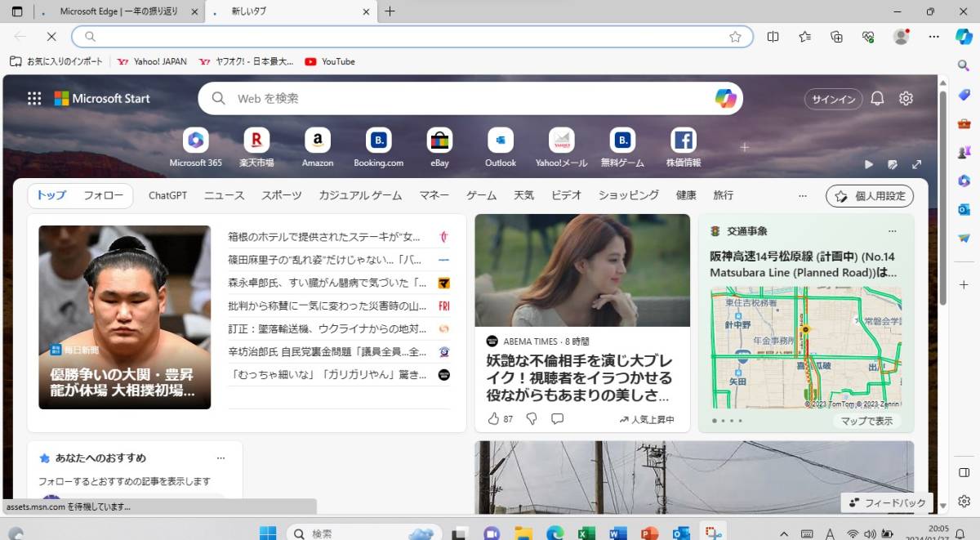Switch to the スポーツ feed tab
This screenshot has width=980, height=540.
tap(281, 195)
